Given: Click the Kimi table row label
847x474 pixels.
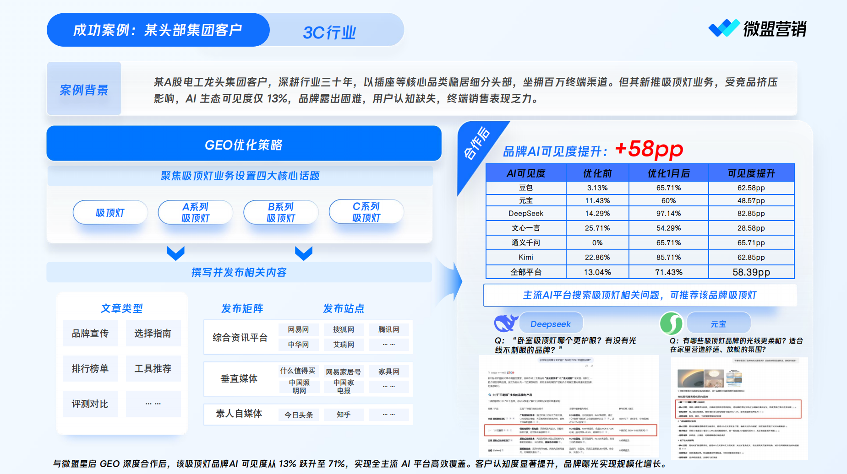Looking at the screenshot, I should (526, 257).
